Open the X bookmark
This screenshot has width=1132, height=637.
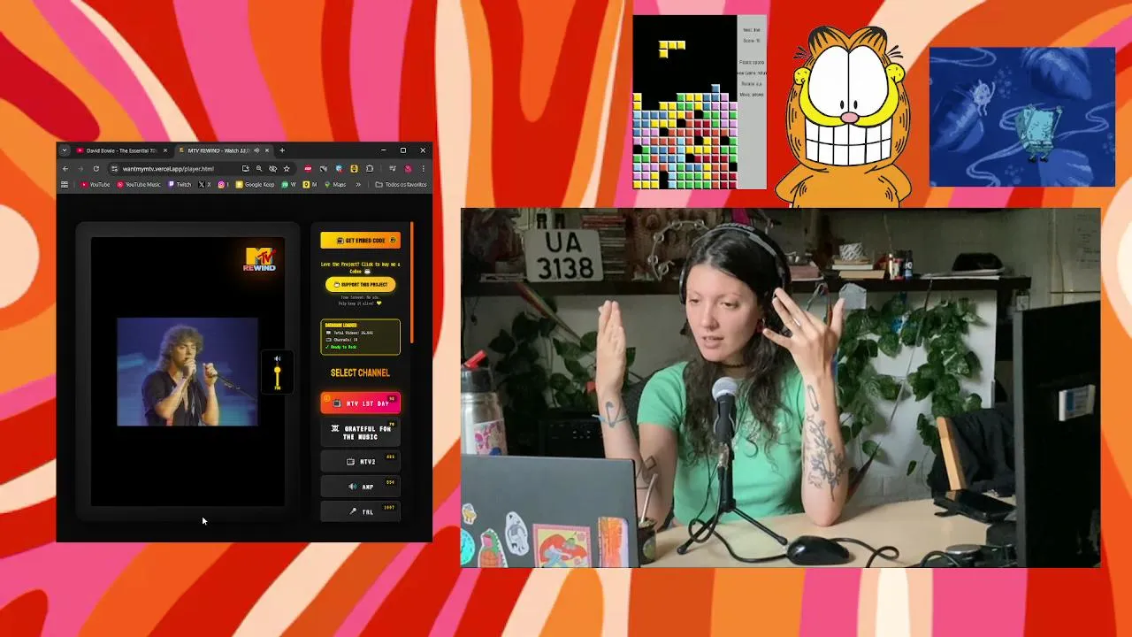205,185
